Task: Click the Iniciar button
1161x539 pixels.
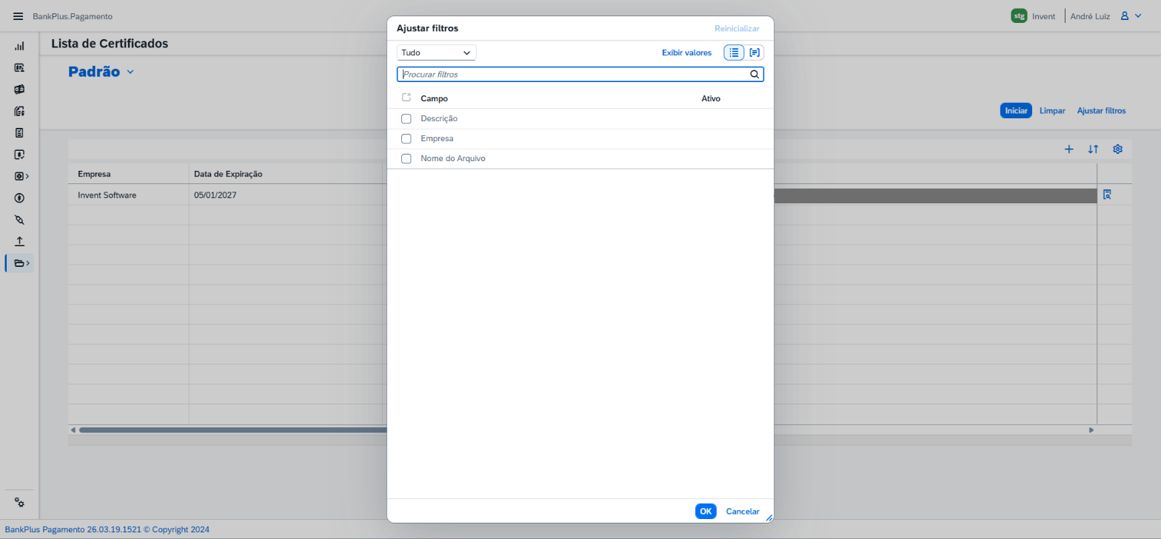Action: pyautogui.click(x=1016, y=111)
